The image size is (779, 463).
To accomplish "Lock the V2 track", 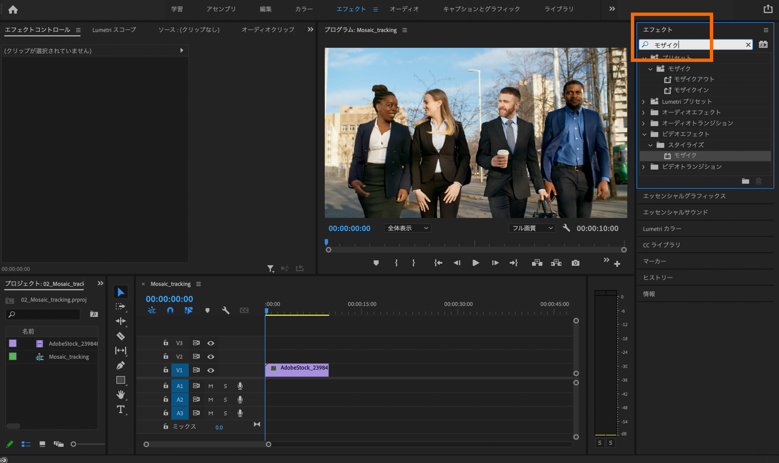I will click(x=166, y=356).
